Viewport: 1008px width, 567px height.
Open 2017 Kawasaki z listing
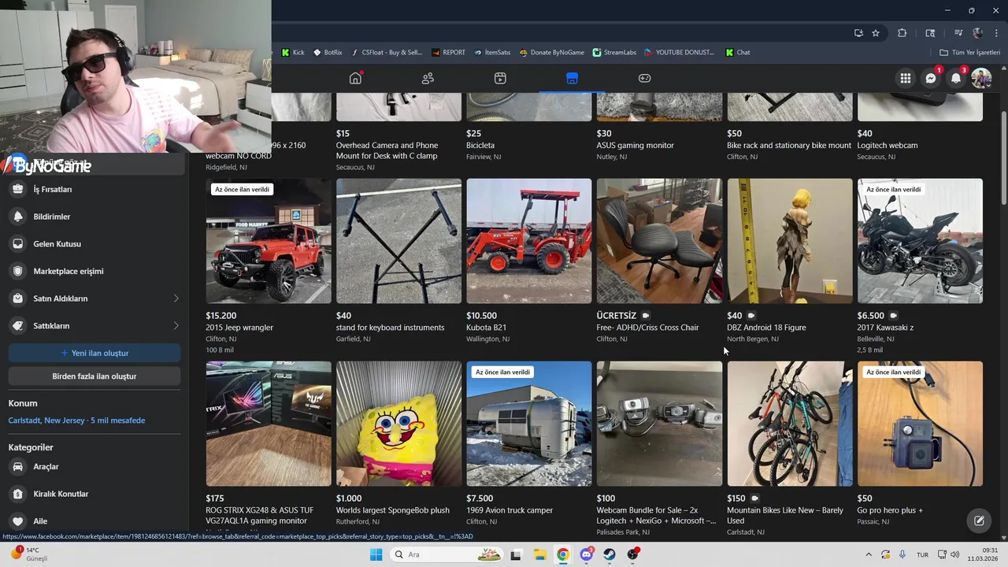[920, 241]
